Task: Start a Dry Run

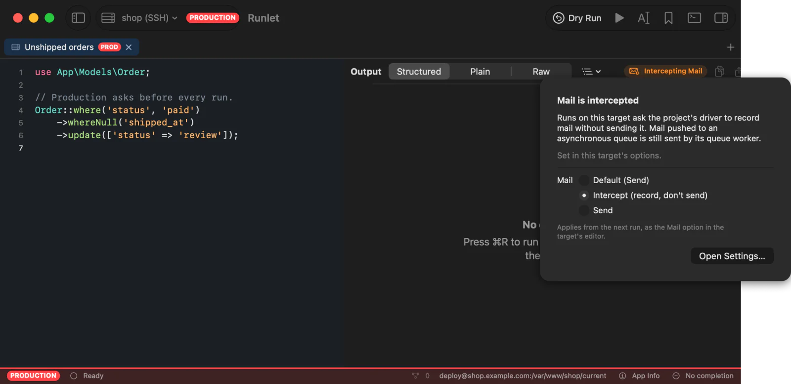Action: [577, 18]
